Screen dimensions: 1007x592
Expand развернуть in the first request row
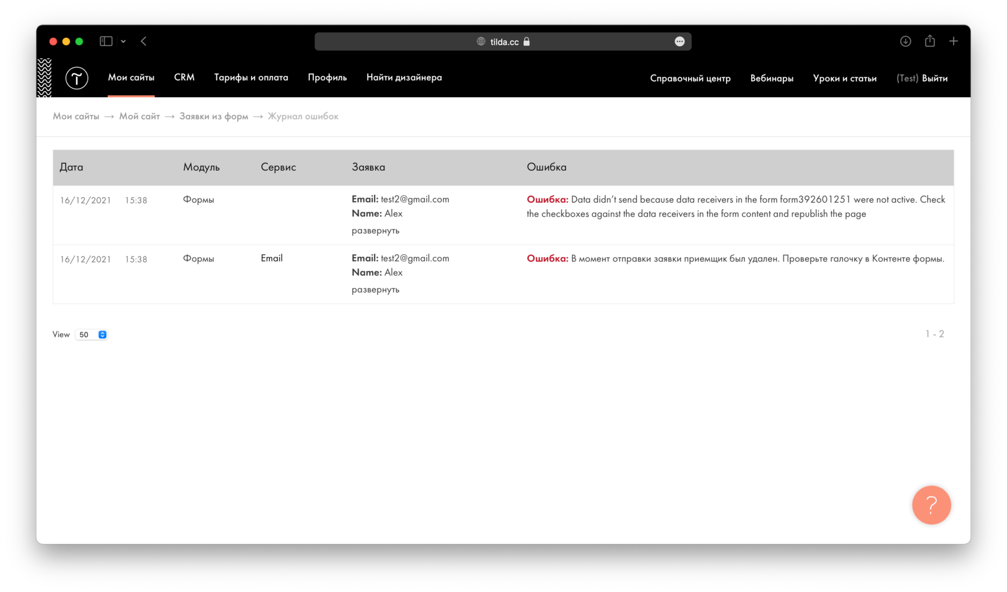pyautogui.click(x=375, y=231)
